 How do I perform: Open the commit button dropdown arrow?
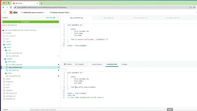pos(54,22)
